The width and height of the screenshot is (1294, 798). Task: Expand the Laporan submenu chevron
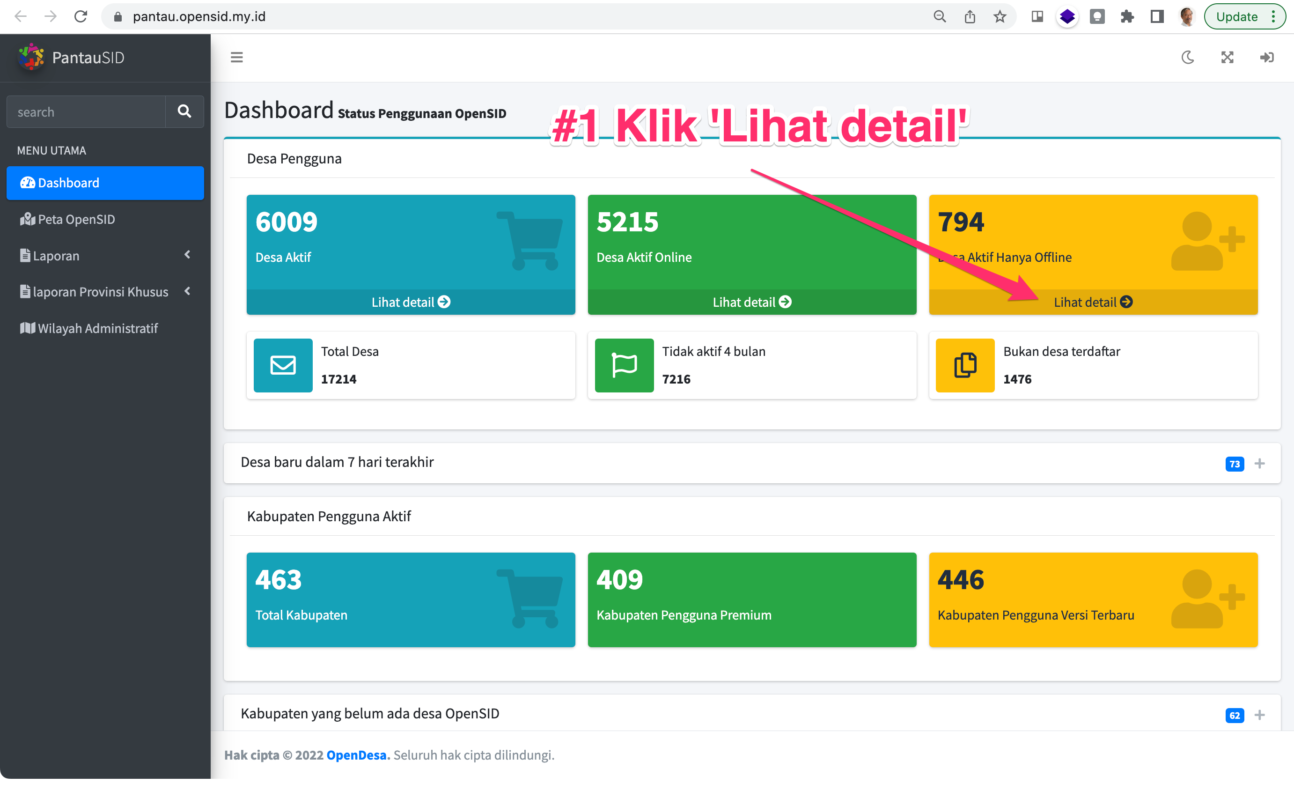187,255
